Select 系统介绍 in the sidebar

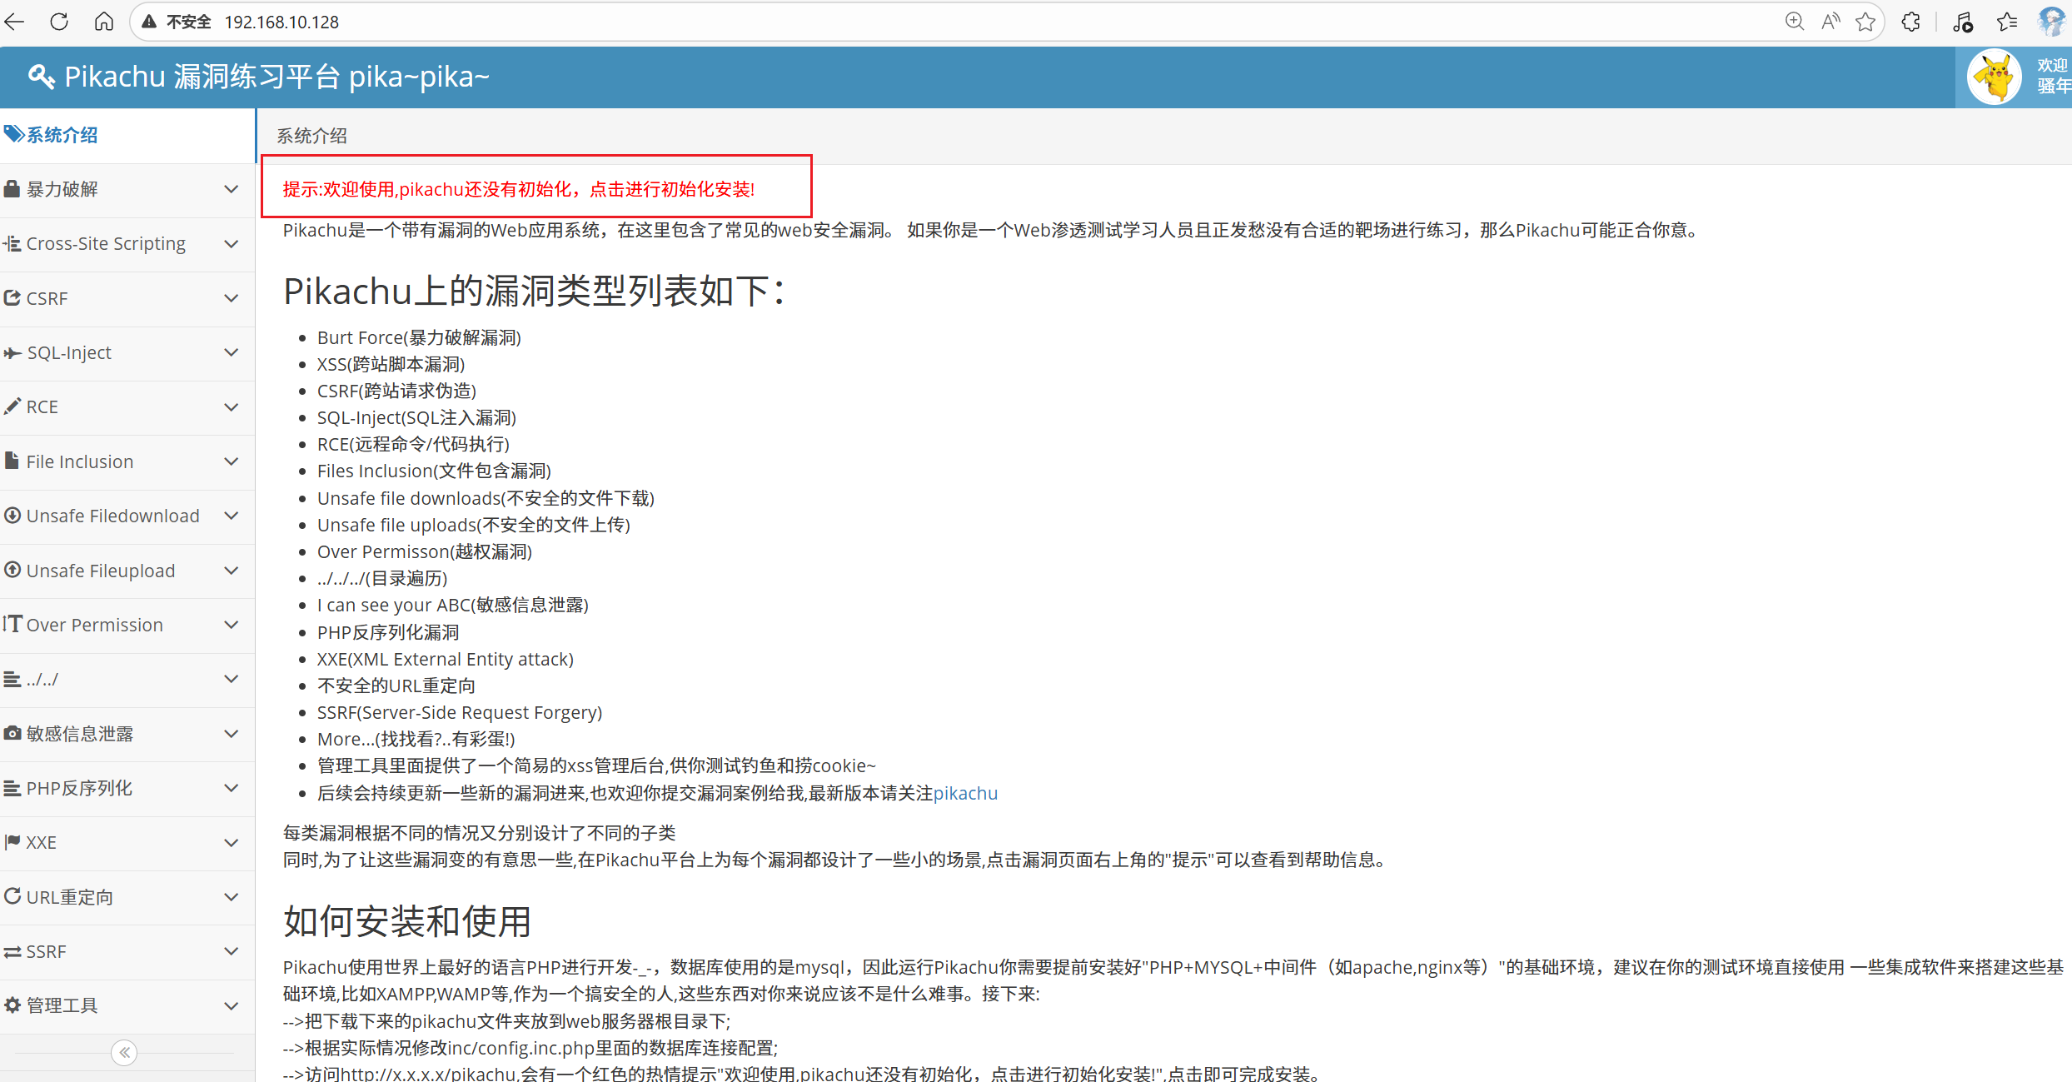point(62,135)
